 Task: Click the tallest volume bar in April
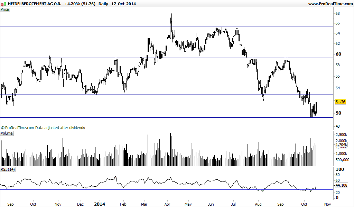click(170, 149)
